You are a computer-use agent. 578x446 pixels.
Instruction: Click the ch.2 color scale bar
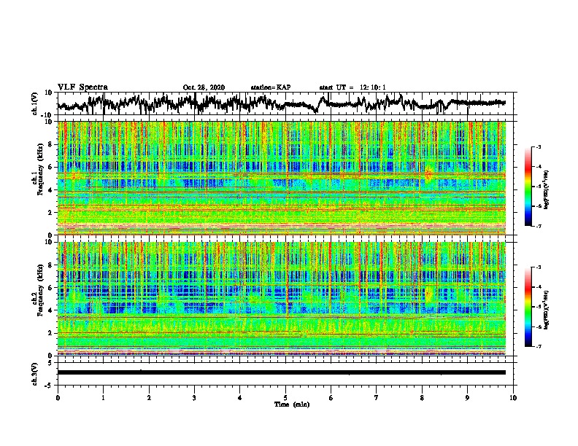[x=528, y=307]
